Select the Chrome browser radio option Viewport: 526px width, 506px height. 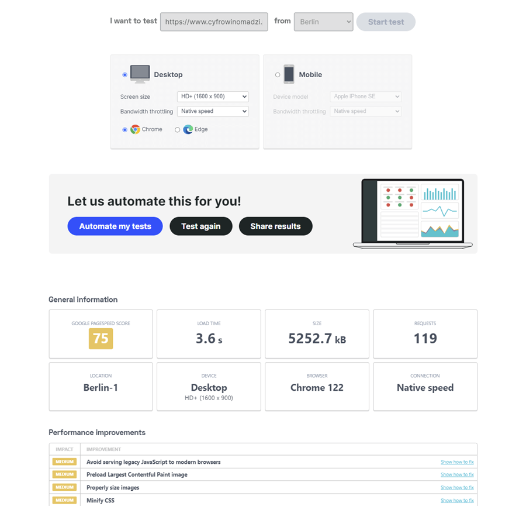click(124, 130)
